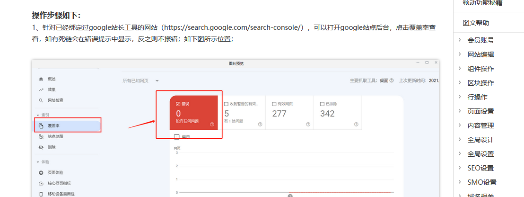Click the 操作步骤如下 heading
The image size is (524, 197).
click(x=56, y=15)
